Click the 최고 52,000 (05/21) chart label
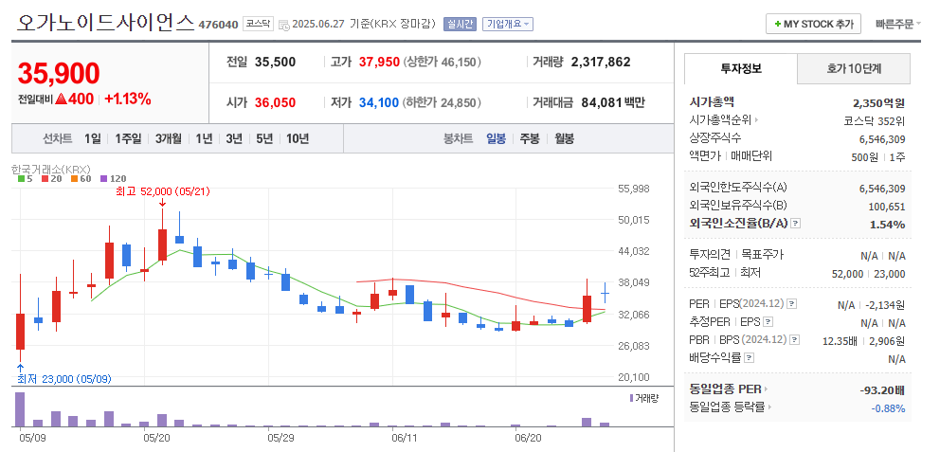 163,191
